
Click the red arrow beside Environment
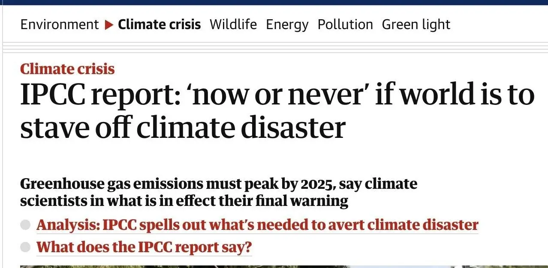coord(109,25)
